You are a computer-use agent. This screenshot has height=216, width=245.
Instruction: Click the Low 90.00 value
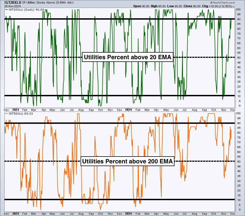click(174, 6)
